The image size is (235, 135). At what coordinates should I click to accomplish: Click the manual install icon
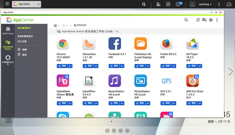204,20
